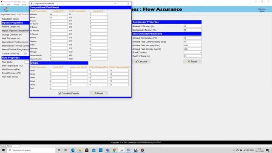Click the Ambient Fluid Density field

click(193, 49)
